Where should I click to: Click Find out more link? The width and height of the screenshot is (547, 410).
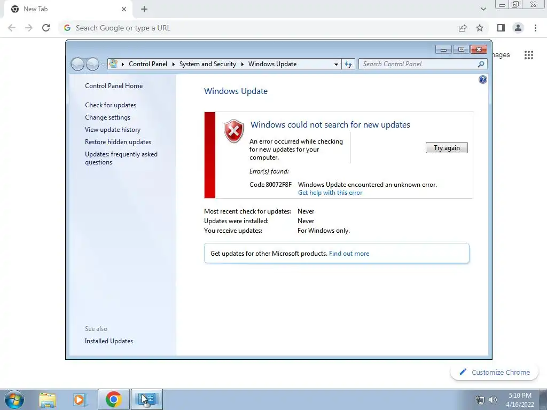(349, 254)
